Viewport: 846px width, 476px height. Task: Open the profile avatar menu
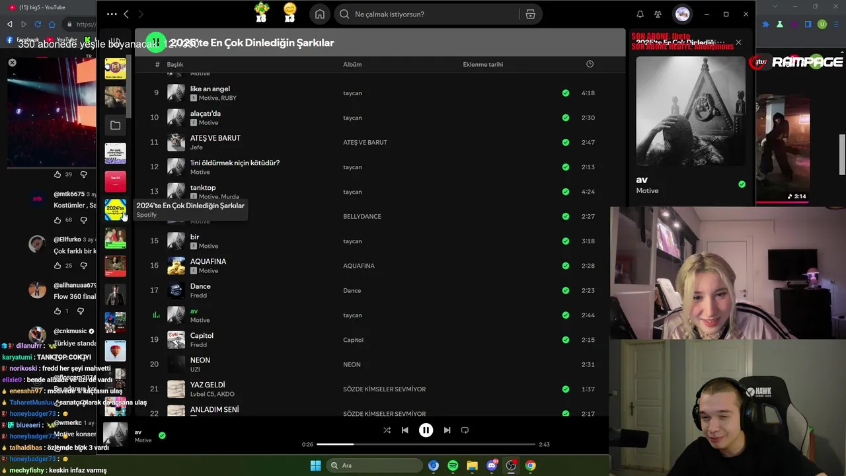pyautogui.click(x=682, y=14)
